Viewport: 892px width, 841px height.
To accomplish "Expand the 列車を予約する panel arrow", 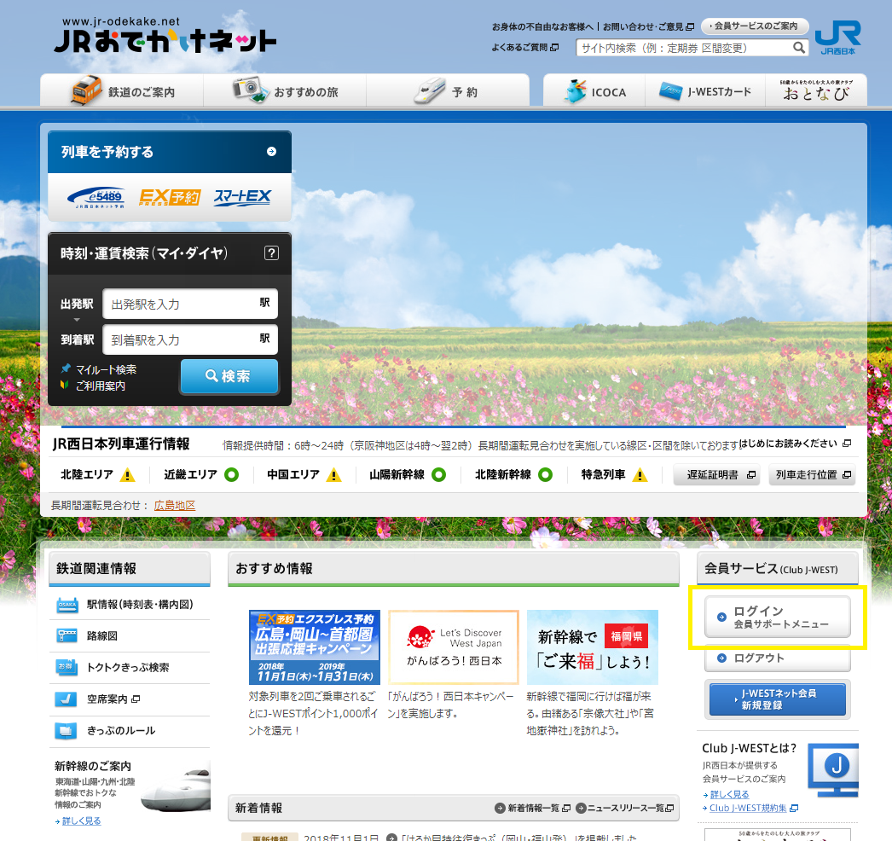I will pos(271,152).
